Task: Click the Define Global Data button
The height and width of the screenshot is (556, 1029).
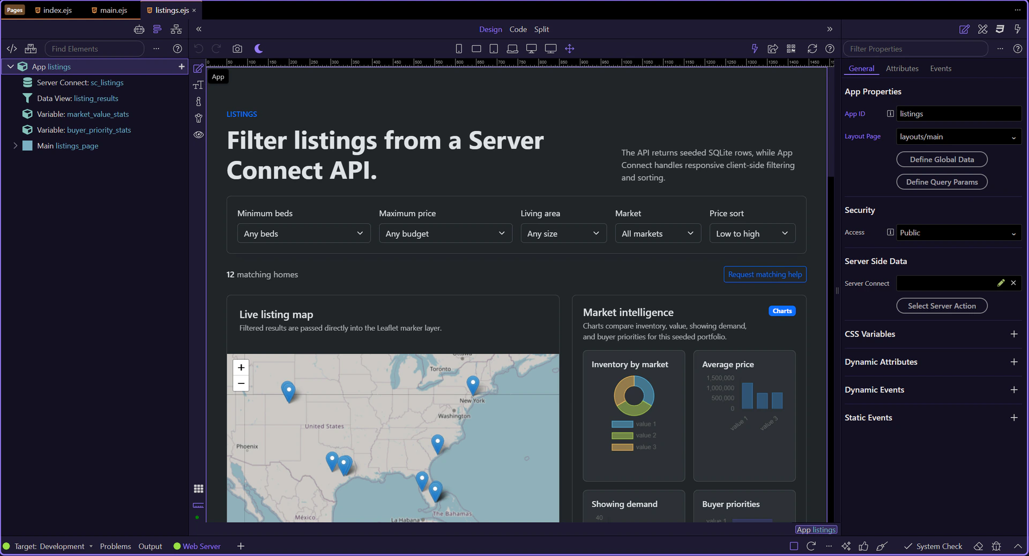Action: [x=942, y=159]
